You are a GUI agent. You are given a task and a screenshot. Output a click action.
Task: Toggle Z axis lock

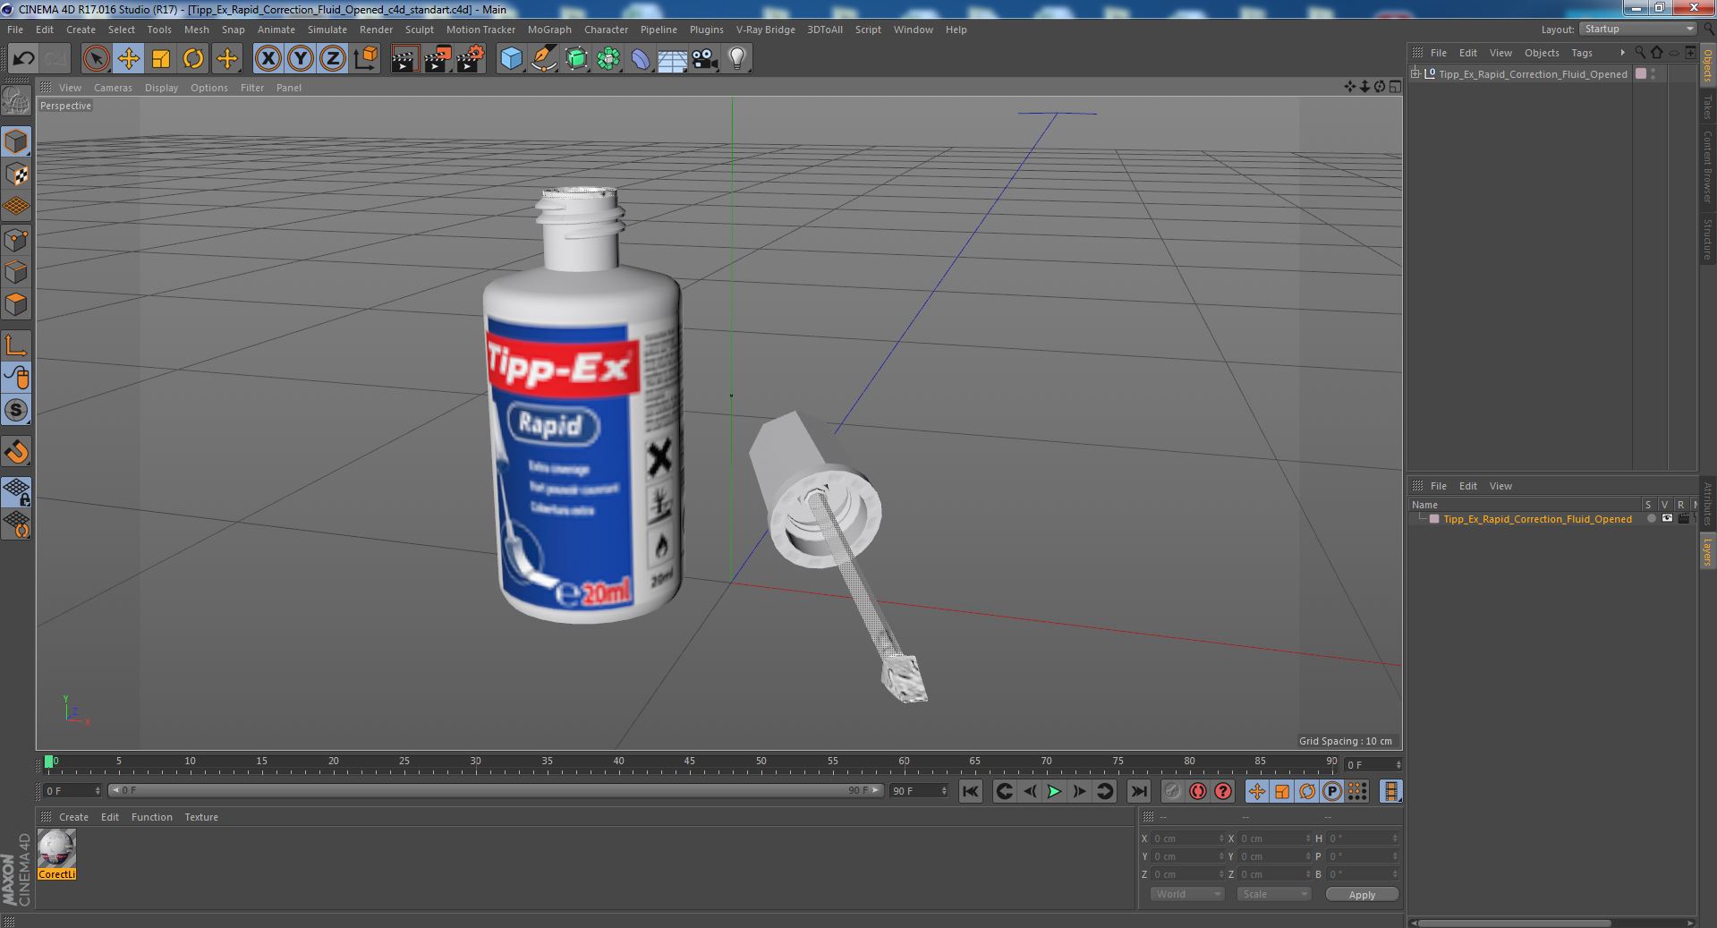coord(332,59)
